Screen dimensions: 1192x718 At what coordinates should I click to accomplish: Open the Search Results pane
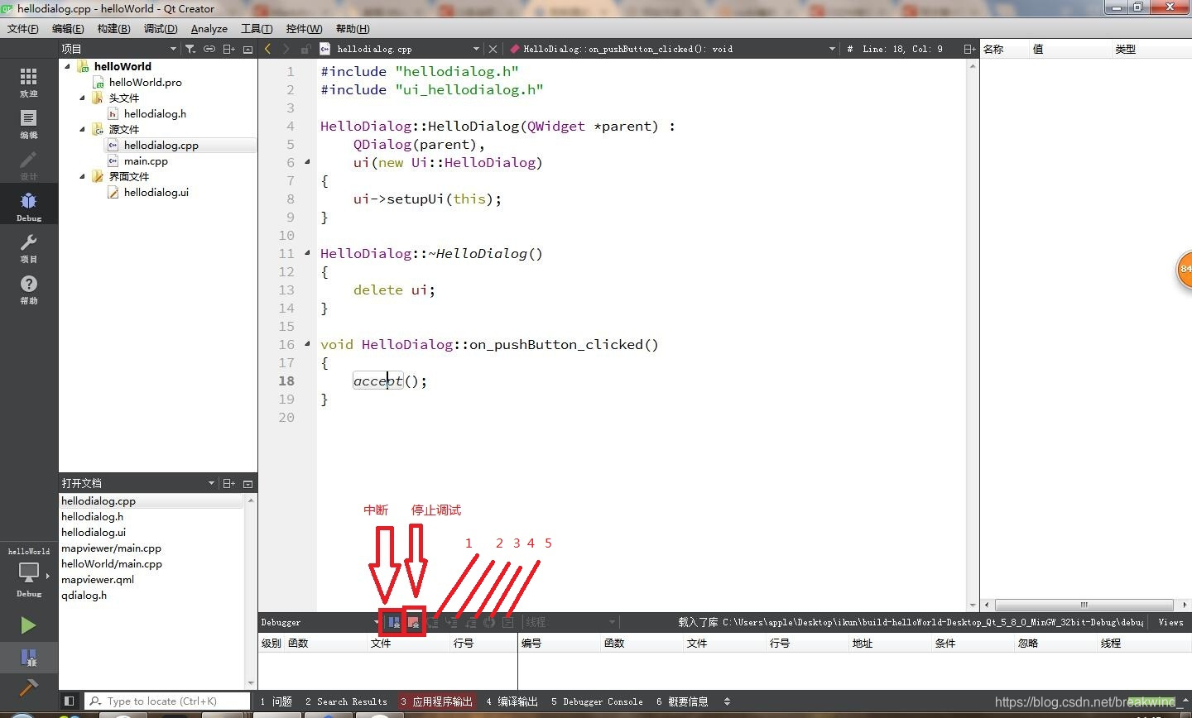[x=346, y=701]
